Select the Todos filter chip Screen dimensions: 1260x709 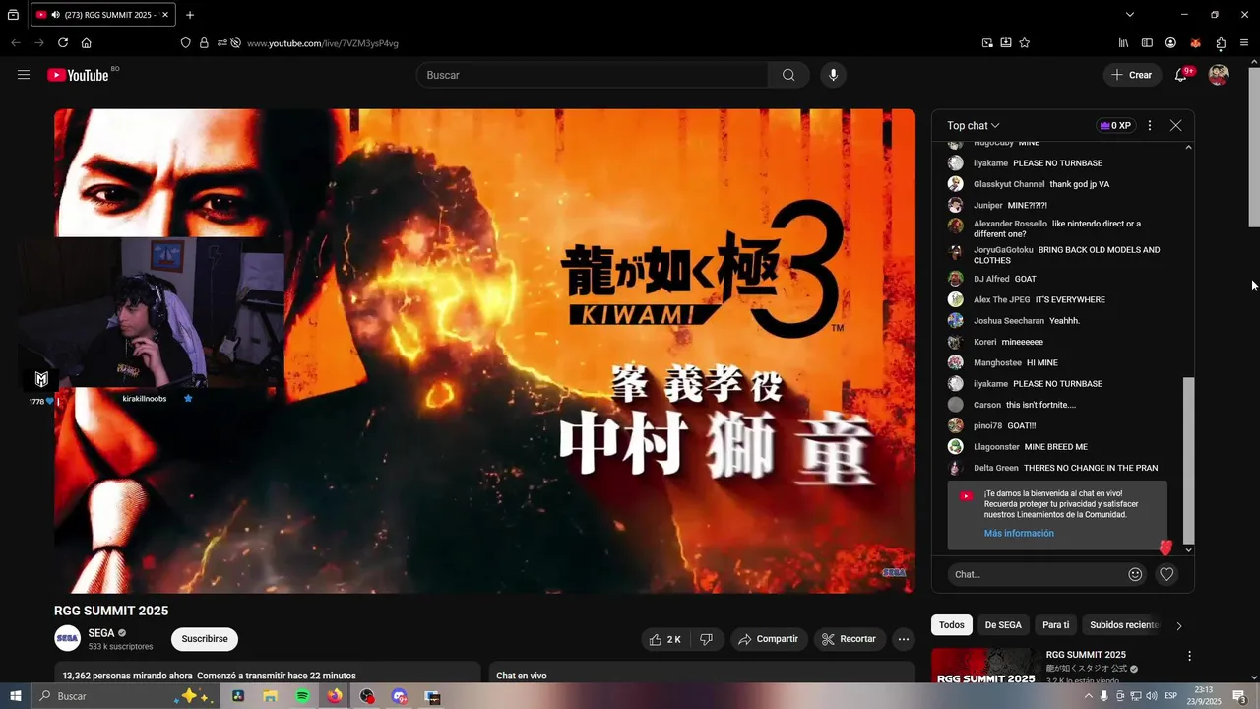[x=952, y=625]
